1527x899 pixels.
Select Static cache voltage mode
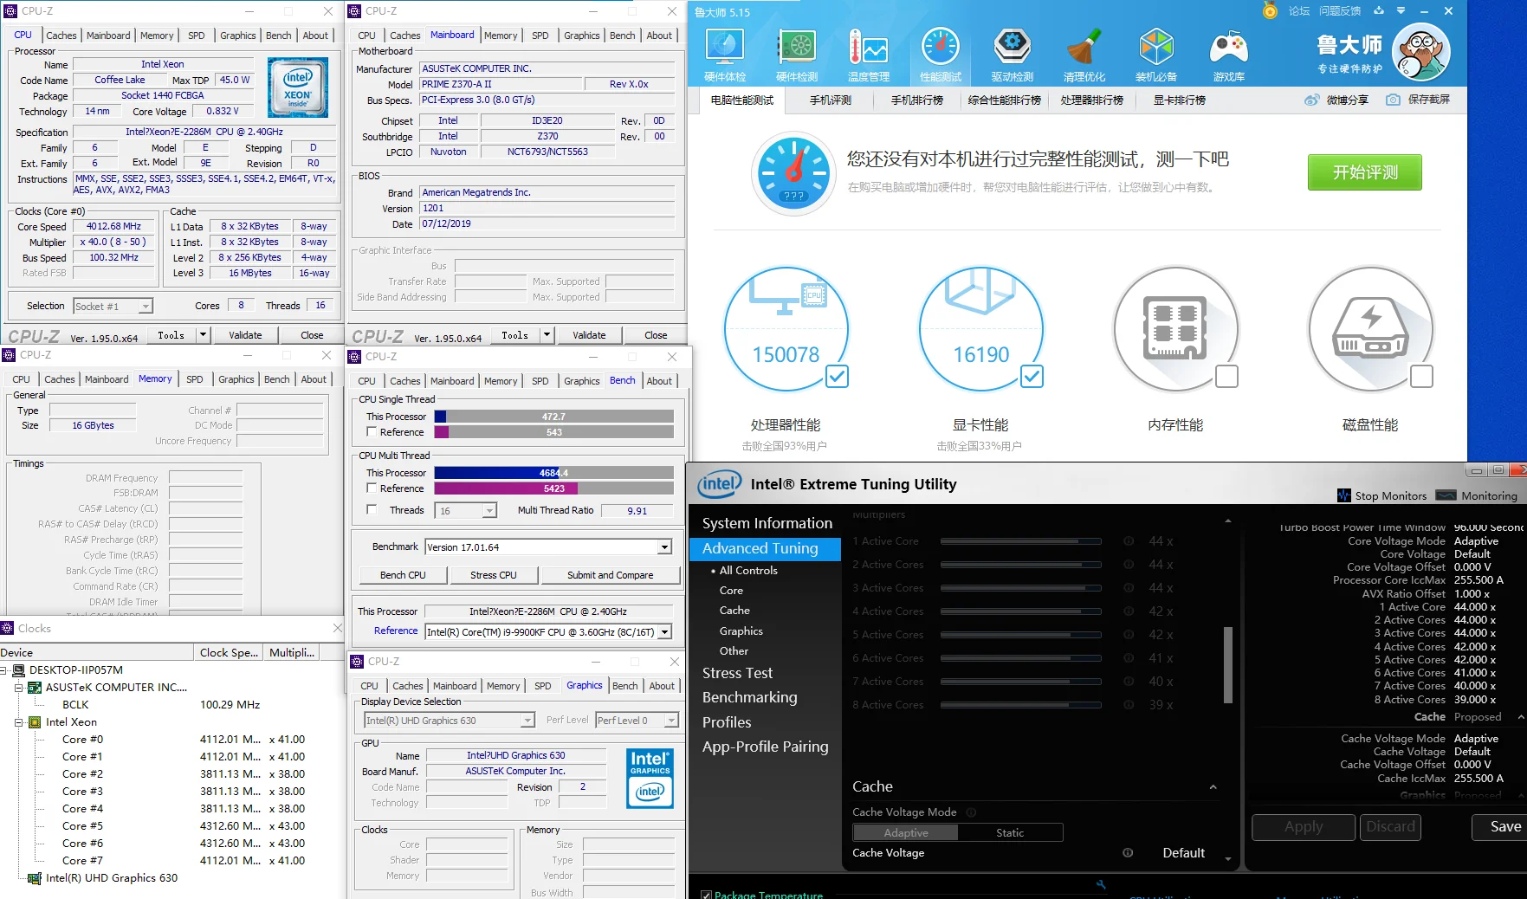[x=1010, y=833]
